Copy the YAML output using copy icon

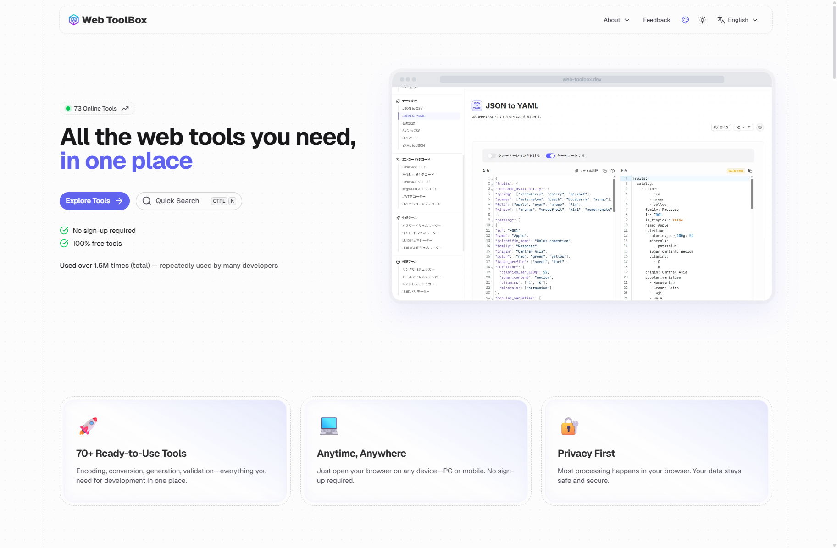point(750,171)
